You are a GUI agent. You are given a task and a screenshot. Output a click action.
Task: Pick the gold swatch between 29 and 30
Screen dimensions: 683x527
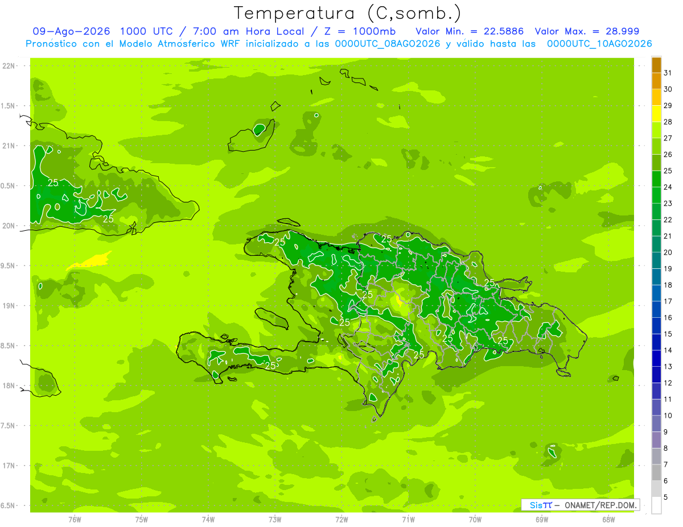[657, 97]
